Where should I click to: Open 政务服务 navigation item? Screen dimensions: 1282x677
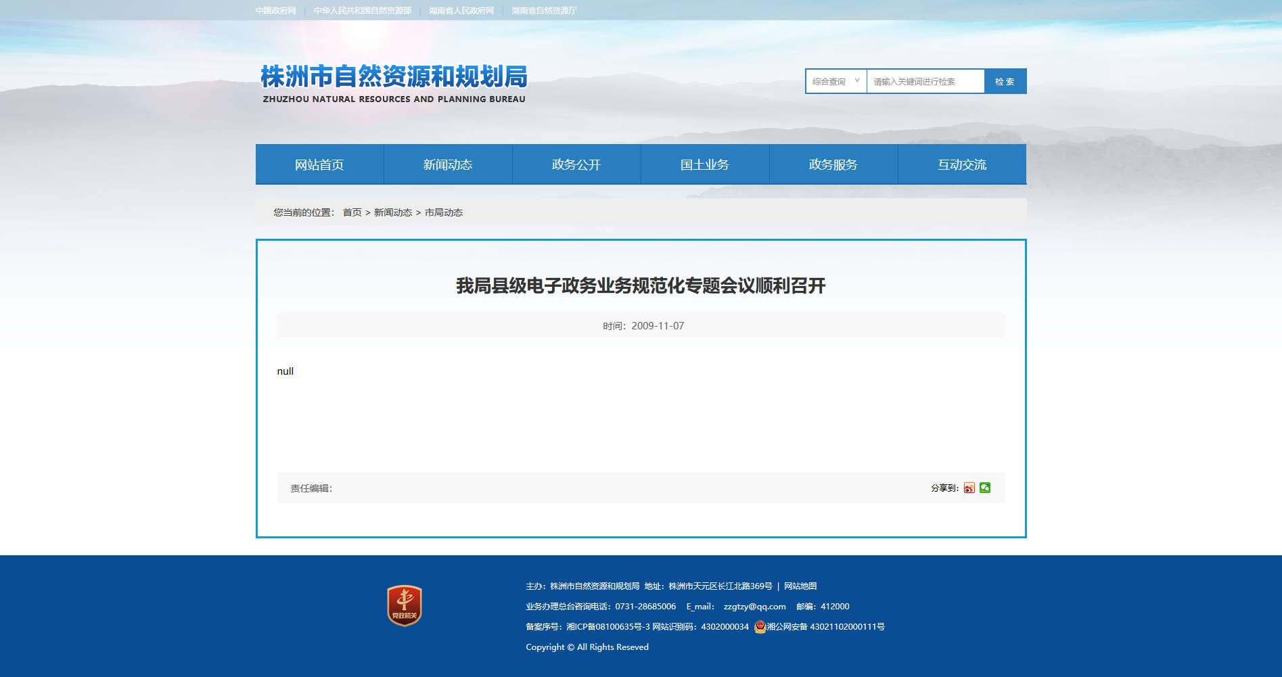tap(833, 164)
